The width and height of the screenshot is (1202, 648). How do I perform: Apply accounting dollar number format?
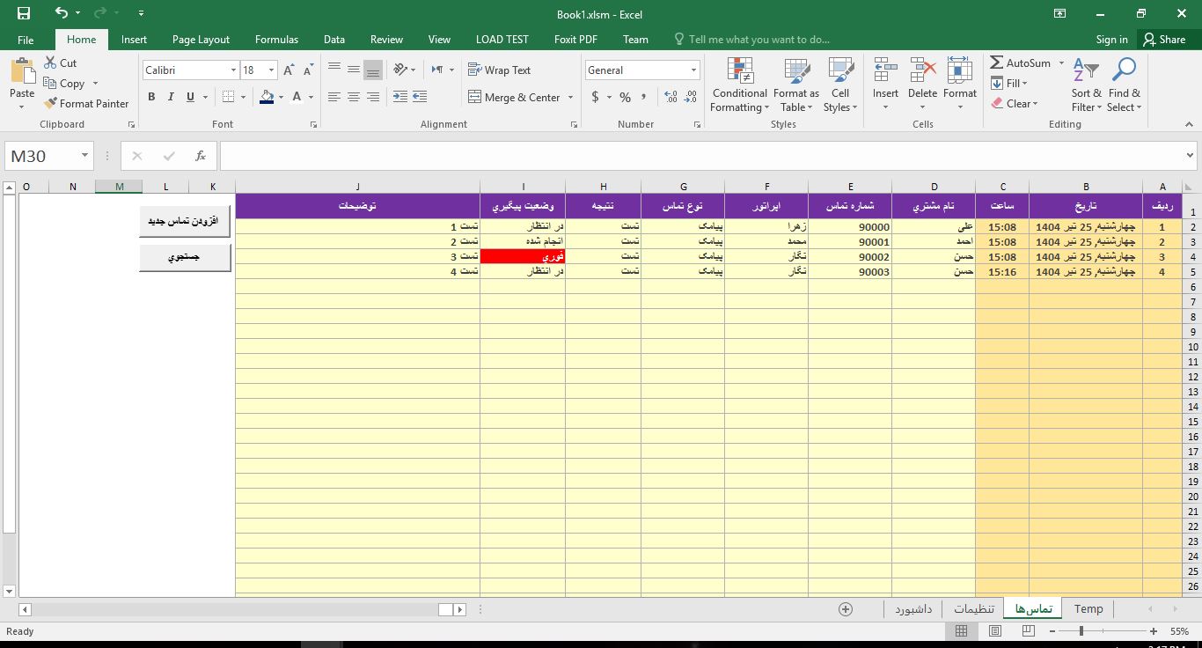[x=596, y=98]
